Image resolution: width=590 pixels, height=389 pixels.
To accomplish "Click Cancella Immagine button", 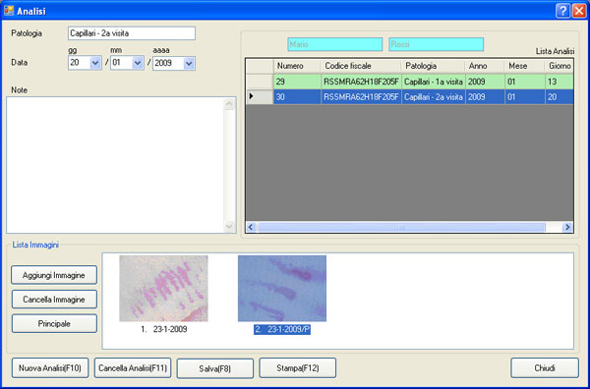I will coord(54,300).
